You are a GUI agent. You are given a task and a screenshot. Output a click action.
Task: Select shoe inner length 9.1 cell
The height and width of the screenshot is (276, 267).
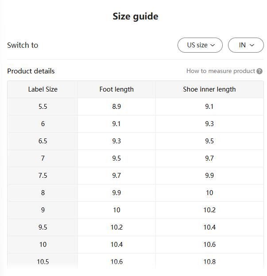[x=209, y=107]
